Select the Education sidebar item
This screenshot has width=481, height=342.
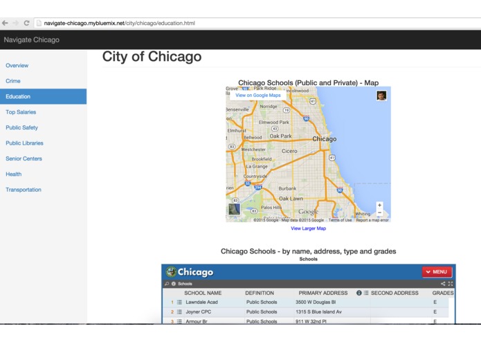[43, 96]
